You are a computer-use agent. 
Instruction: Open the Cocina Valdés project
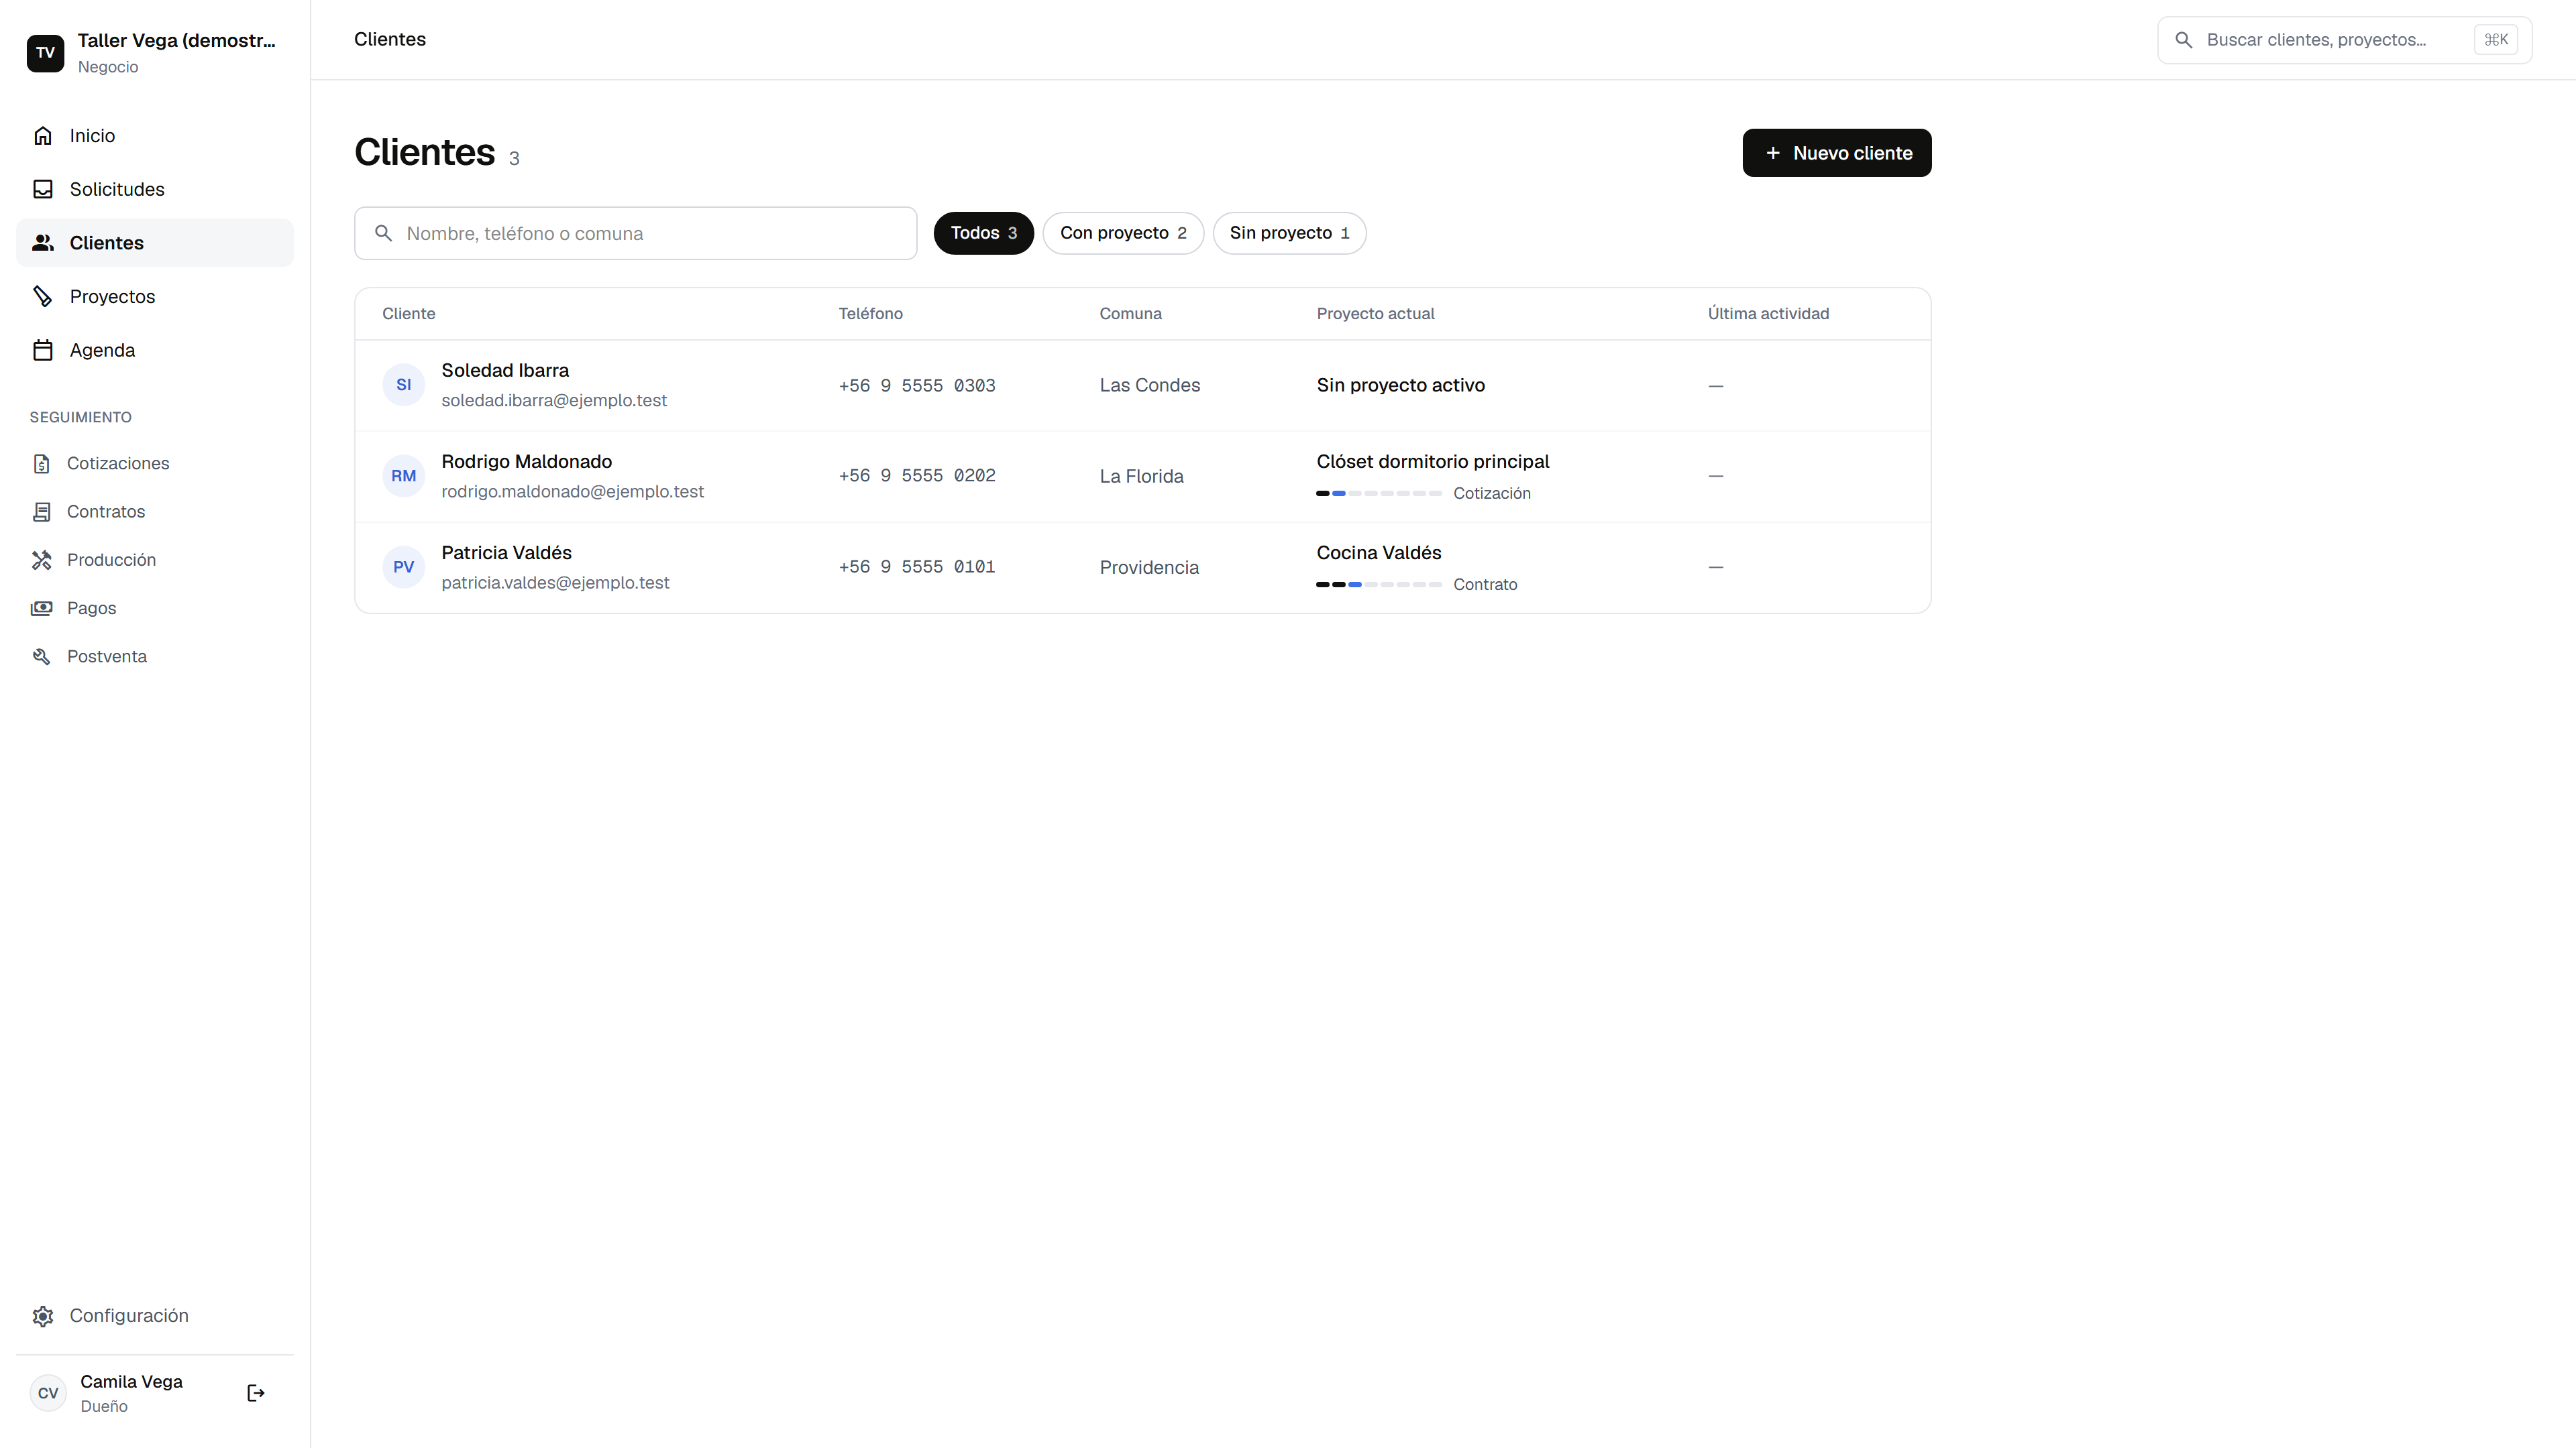click(1378, 552)
